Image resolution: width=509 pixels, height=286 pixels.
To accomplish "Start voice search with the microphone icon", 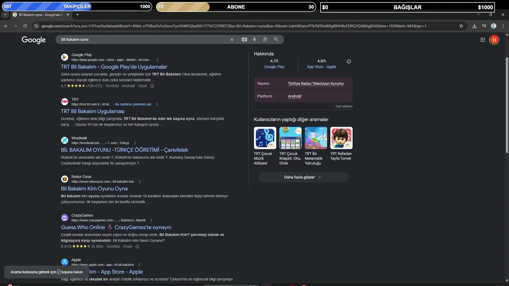I will point(254,39).
